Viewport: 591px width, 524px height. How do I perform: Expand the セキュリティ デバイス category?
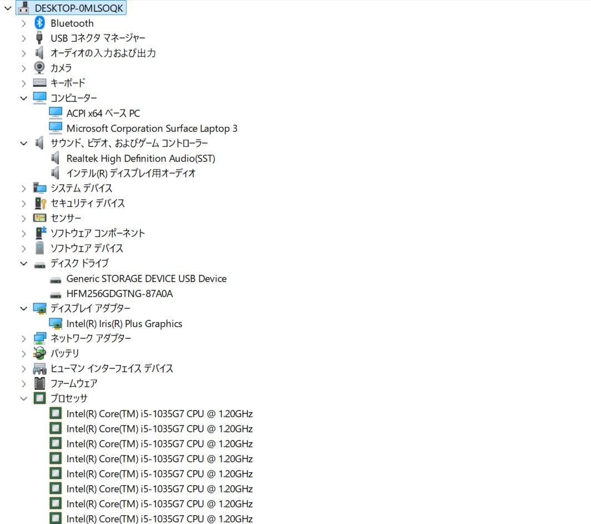tap(24, 204)
